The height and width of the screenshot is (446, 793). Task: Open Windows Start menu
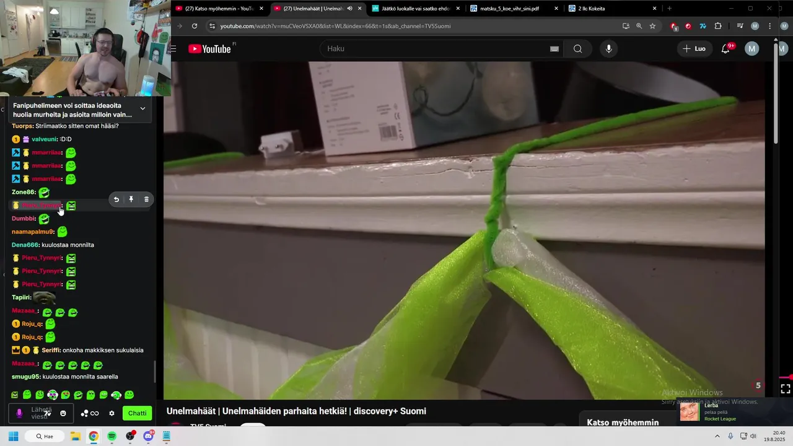(13, 436)
